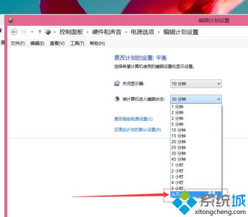Click the Control Panel icon in address bar
The width and height of the screenshot is (248, 217).
pyautogui.click(x=48, y=32)
